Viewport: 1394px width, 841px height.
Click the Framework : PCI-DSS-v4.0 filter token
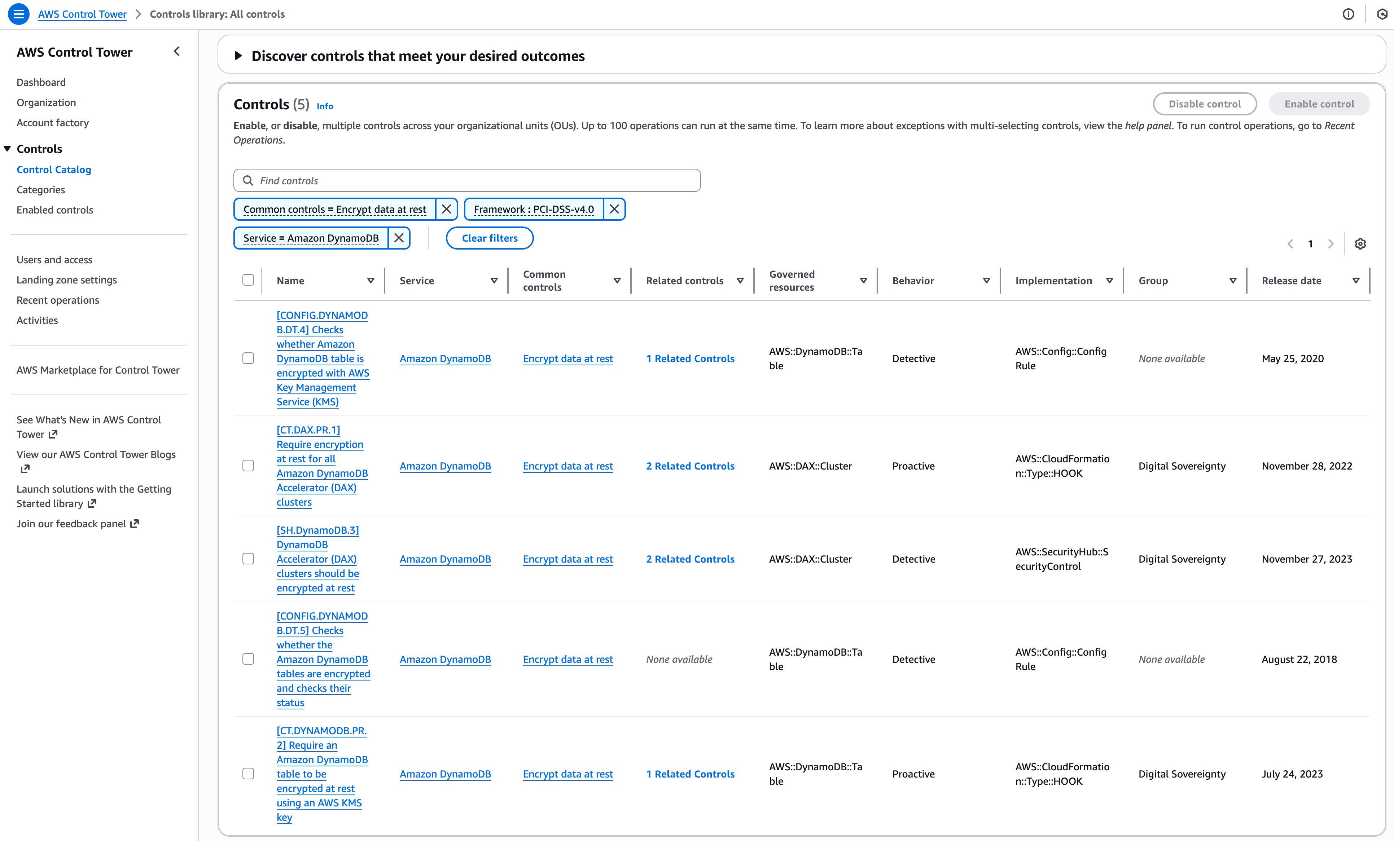point(534,209)
